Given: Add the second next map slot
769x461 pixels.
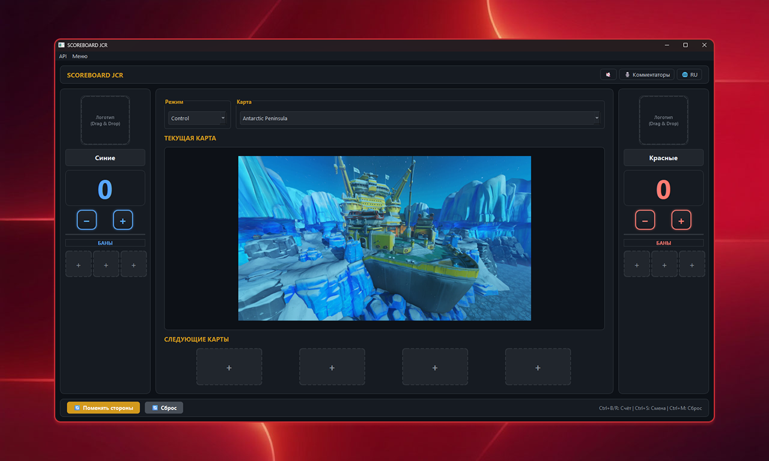Looking at the screenshot, I should (332, 367).
